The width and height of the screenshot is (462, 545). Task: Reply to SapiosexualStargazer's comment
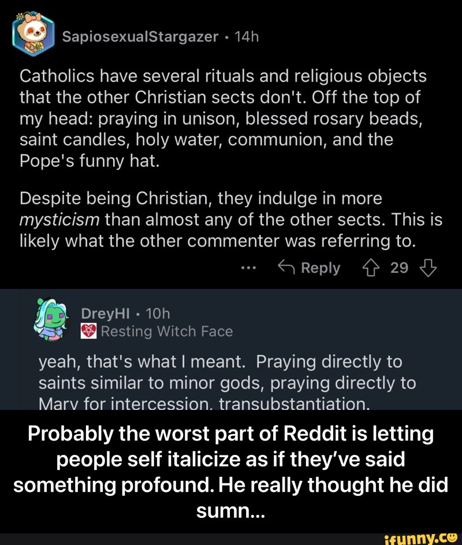[x=308, y=268]
